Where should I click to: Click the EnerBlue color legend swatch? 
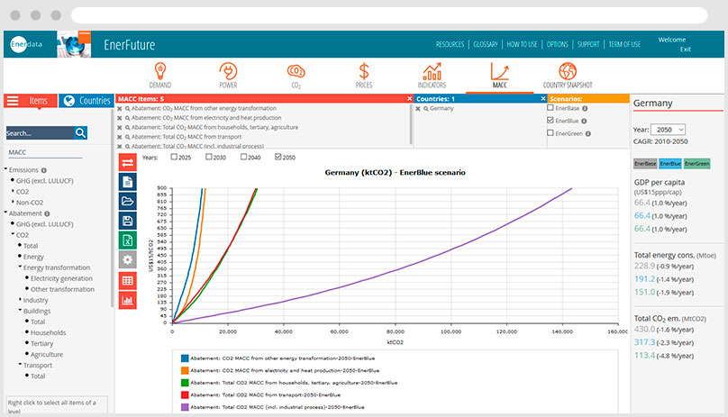671,164
